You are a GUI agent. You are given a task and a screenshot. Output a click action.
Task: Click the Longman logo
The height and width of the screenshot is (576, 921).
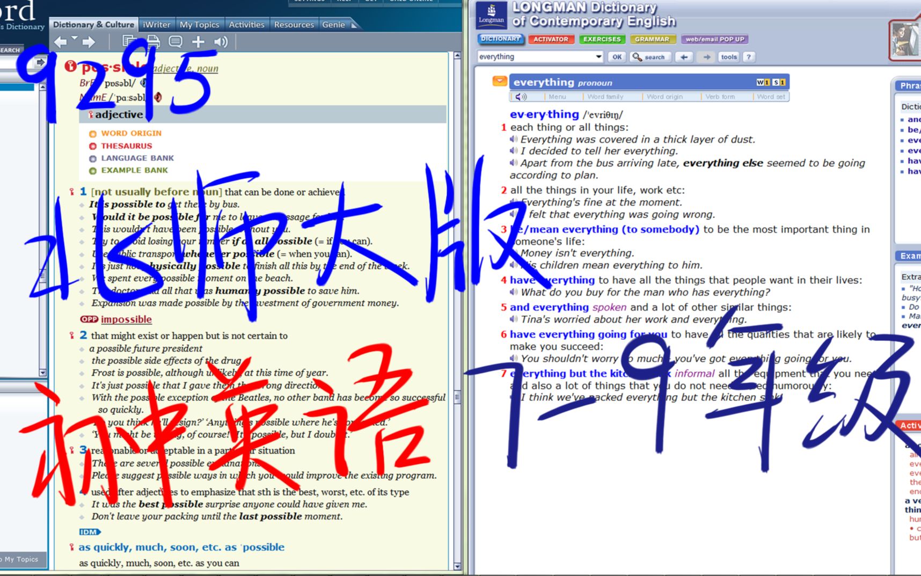[x=492, y=14]
